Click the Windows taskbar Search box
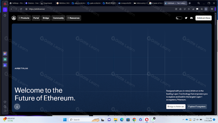This screenshot has width=218, height=123. 84,120
